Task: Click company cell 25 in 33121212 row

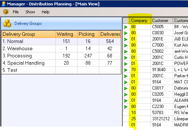Action: tap(140, 119)
